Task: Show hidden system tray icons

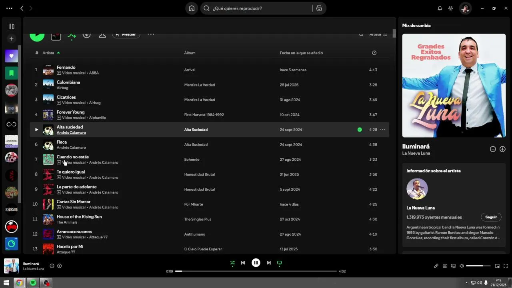Action: pos(466,283)
